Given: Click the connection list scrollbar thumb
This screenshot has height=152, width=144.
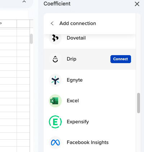Looking at the screenshot, I should coord(139,103).
